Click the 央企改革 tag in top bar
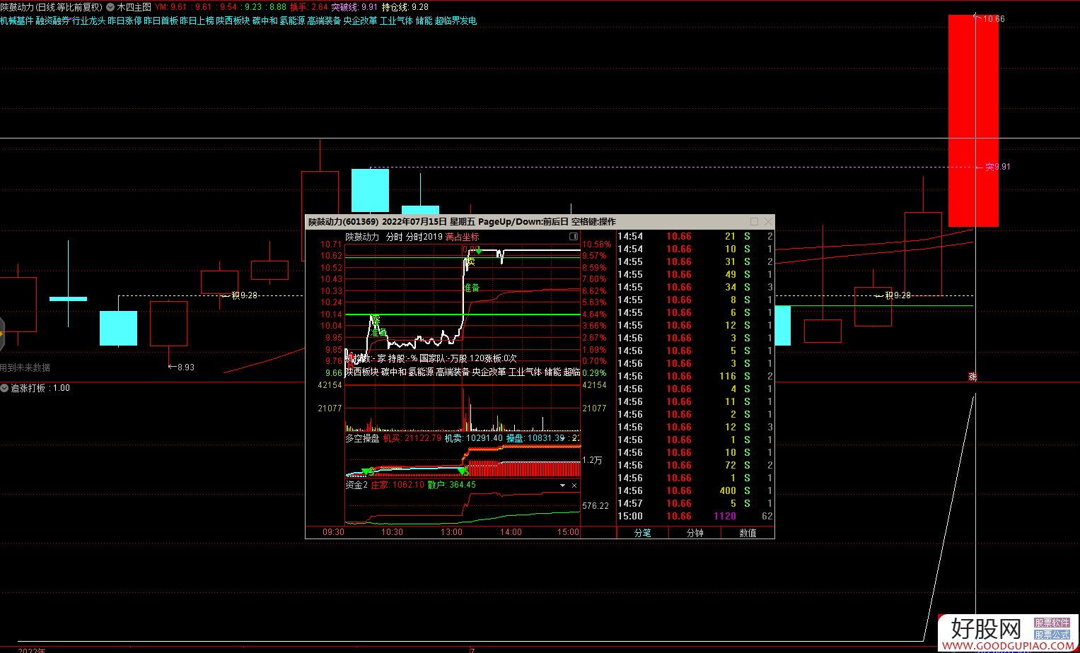The image size is (1080, 653). coord(360,21)
